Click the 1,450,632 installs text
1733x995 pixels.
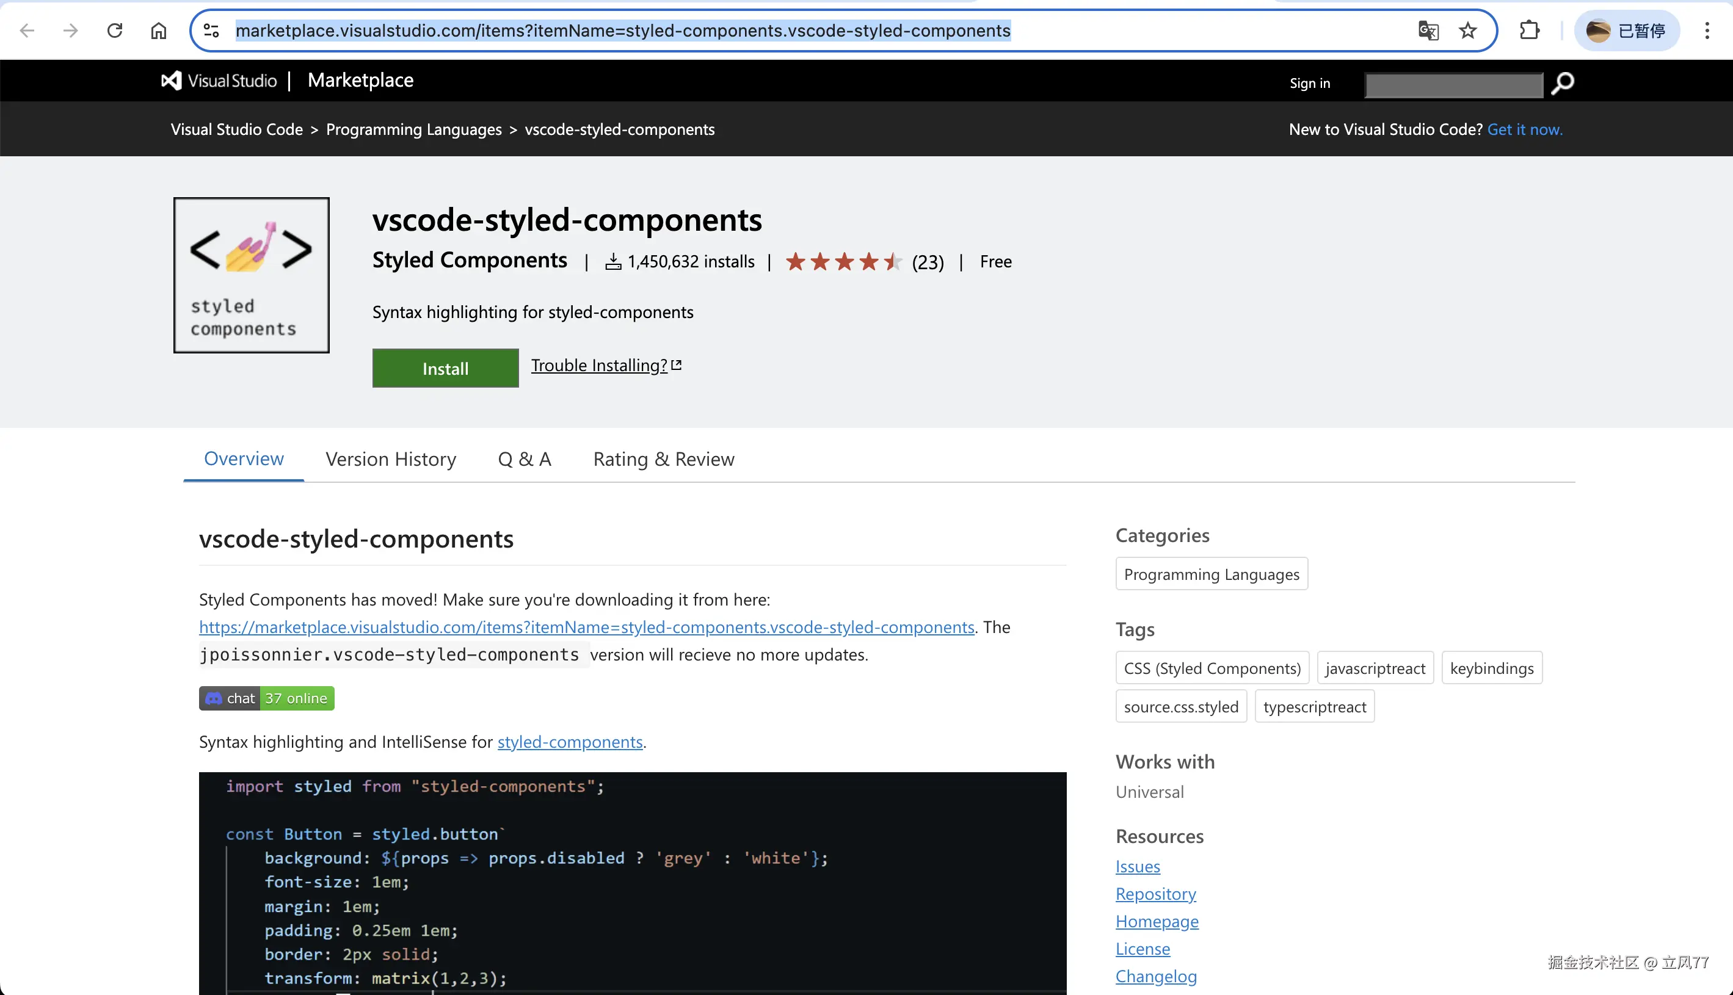coord(691,262)
